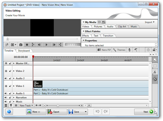Lock the Video 1 track

tap(10, 86)
